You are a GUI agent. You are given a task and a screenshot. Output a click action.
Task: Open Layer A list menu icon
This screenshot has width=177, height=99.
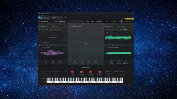click(66, 26)
